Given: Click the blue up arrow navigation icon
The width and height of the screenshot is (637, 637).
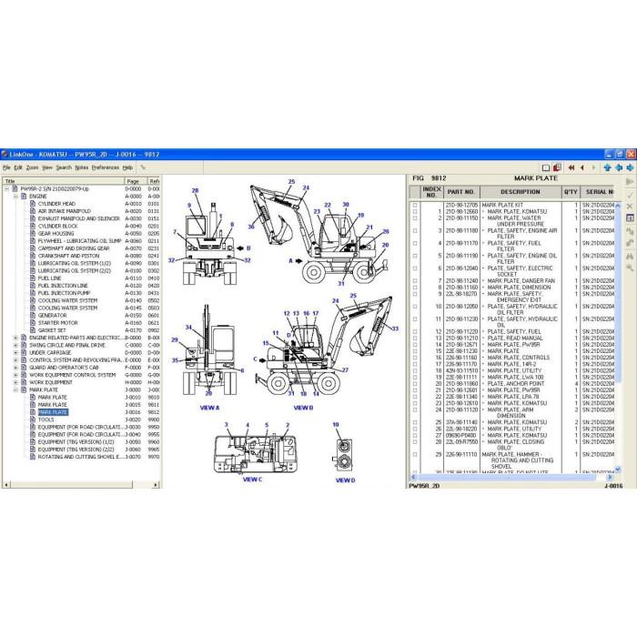Looking at the screenshot, I should (x=607, y=167).
